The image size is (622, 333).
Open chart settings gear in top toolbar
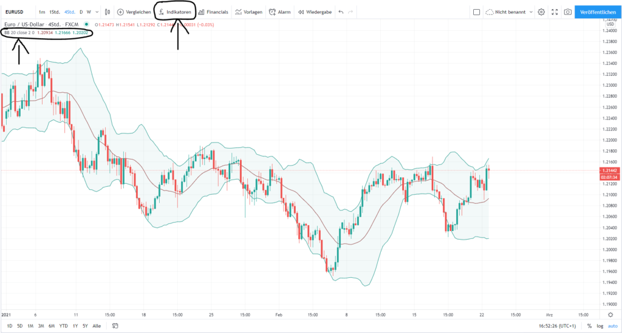point(541,12)
